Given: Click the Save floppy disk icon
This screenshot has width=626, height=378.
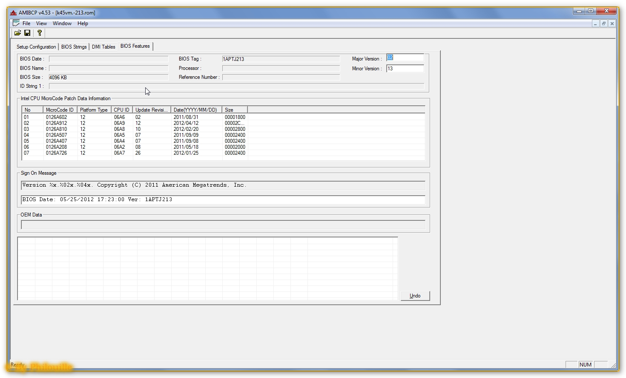Looking at the screenshot, I should click(27, 33).
